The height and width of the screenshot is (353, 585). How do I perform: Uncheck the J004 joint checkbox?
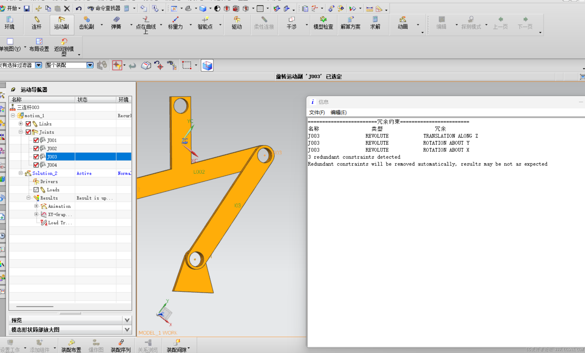click(x=36, y=165)
